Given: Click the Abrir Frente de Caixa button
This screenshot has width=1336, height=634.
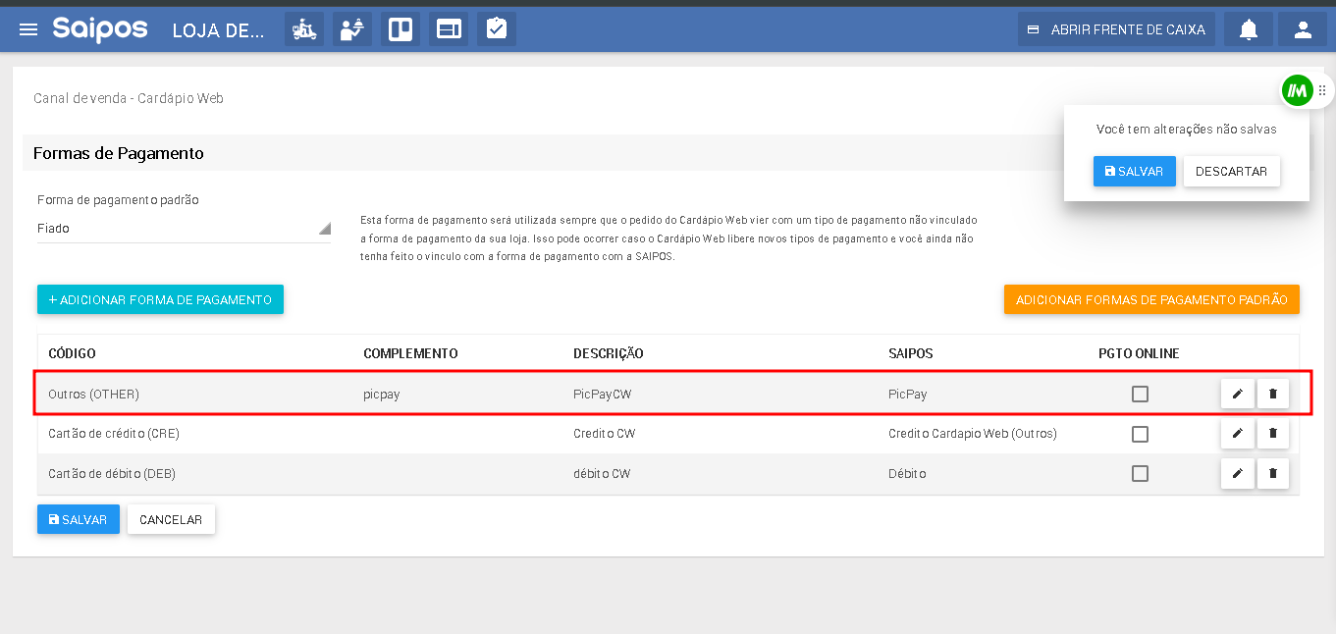Looking at the screenshot, I should click(1116, 29).
